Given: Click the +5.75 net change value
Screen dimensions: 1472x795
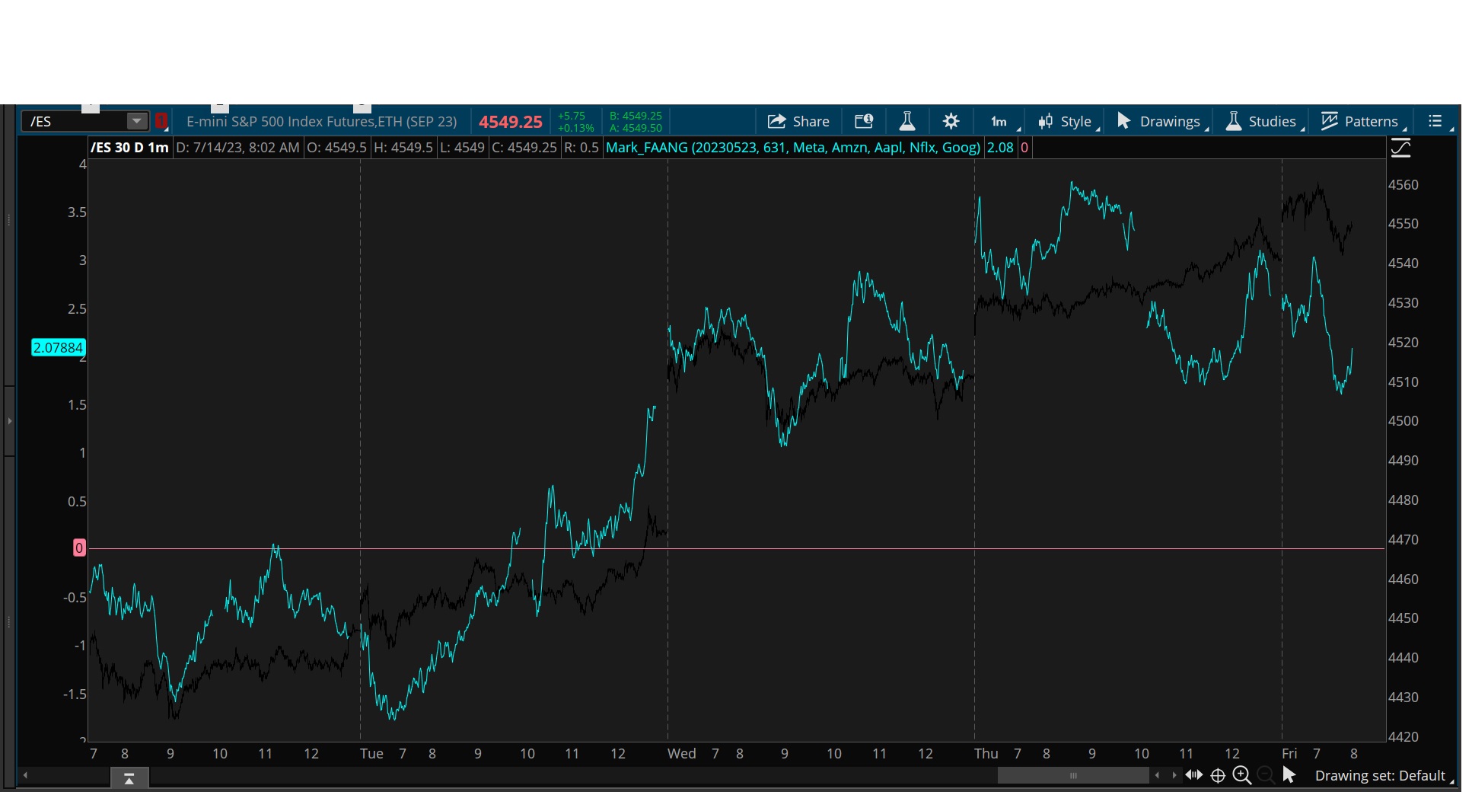Looking at the screenshot, I should tap(572, 116).
